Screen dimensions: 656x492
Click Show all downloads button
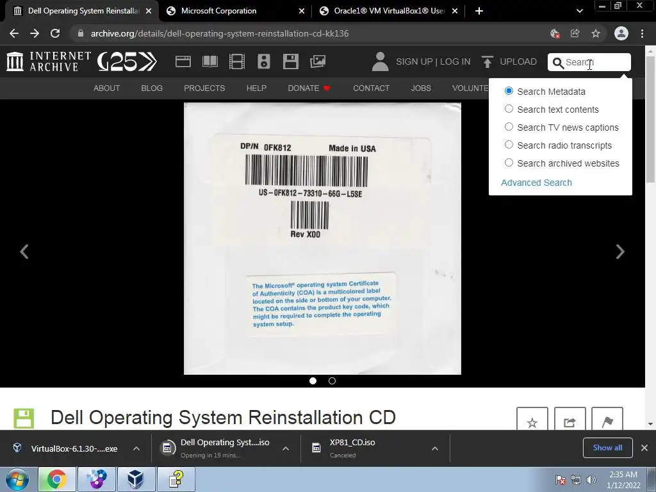coord(607,448)
